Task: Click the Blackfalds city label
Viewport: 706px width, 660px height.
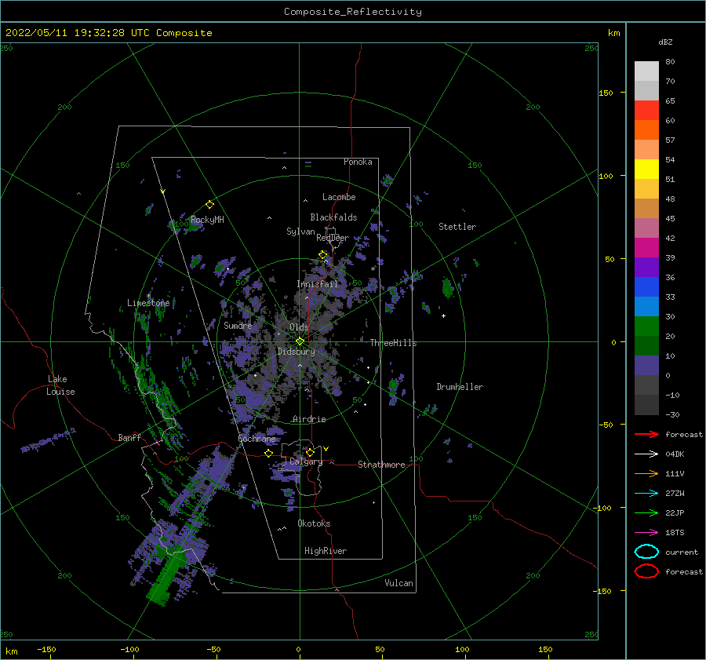Action: tap(333, 217)
